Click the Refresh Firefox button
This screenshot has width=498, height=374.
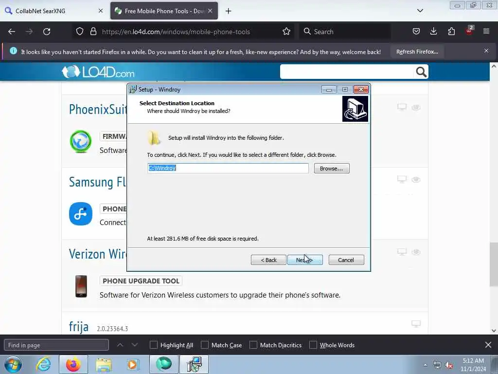417,52
